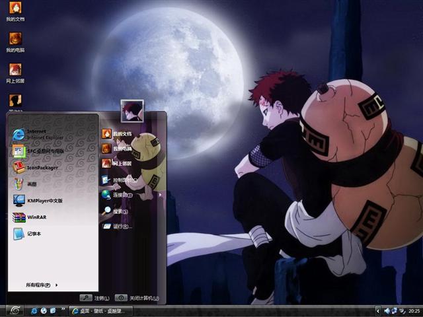The height and width of the screenshot is (317, 423).
Task: Click the tray icon beside the clock
Action: 403,311
